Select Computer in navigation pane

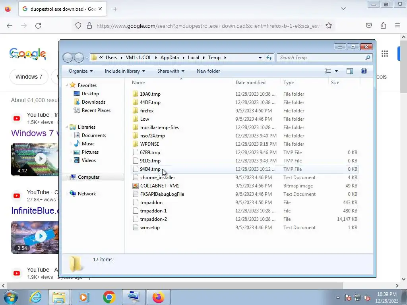point(89,177)
